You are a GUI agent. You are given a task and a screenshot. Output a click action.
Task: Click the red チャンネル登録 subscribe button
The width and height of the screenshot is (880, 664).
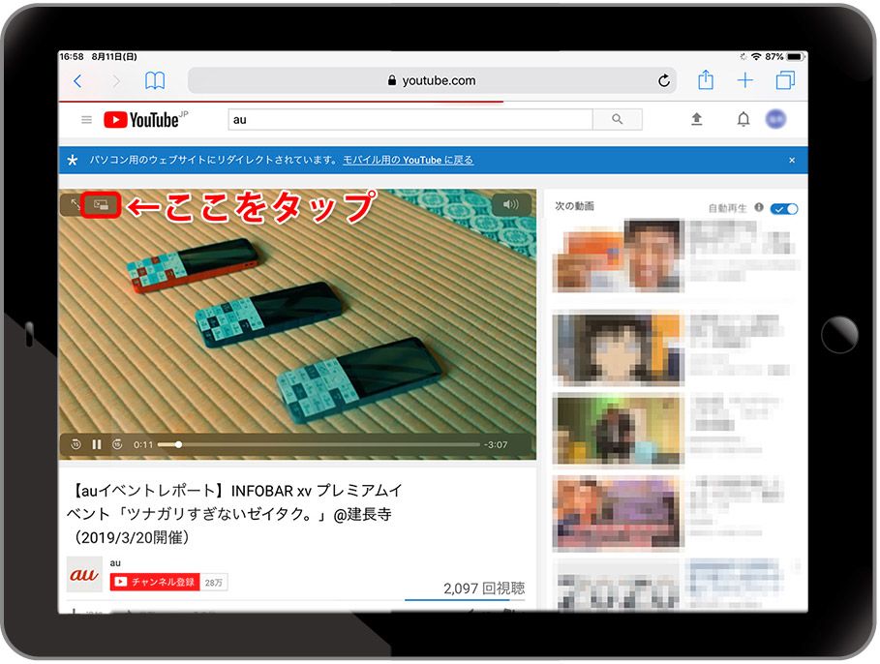pyautogui.click(x=155, y=582)
